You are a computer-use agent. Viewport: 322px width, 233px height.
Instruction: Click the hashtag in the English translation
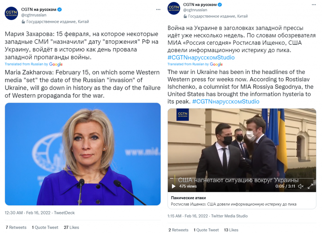pyautogui.click(x=226, y=101)
